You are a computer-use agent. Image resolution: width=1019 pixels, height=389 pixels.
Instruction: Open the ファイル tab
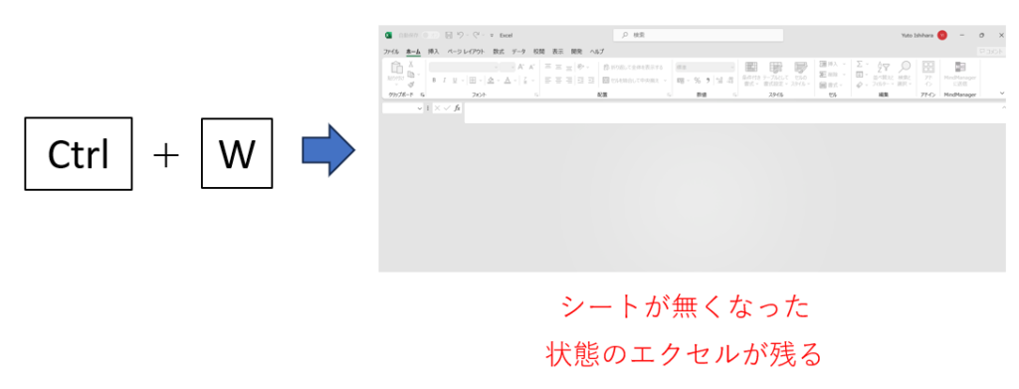click(390, 52)
